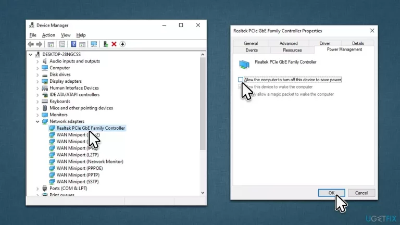400x225 pixels.
Task: Click the Back arrow in Device Manager toolbar
Action: pos(31,44)
